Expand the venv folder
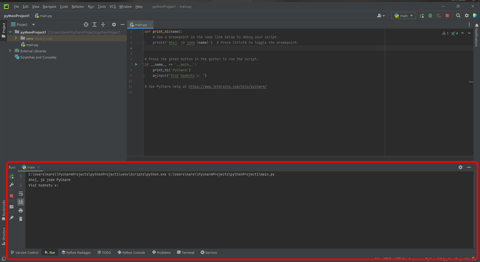480x262 pixels. click(16, 38)
